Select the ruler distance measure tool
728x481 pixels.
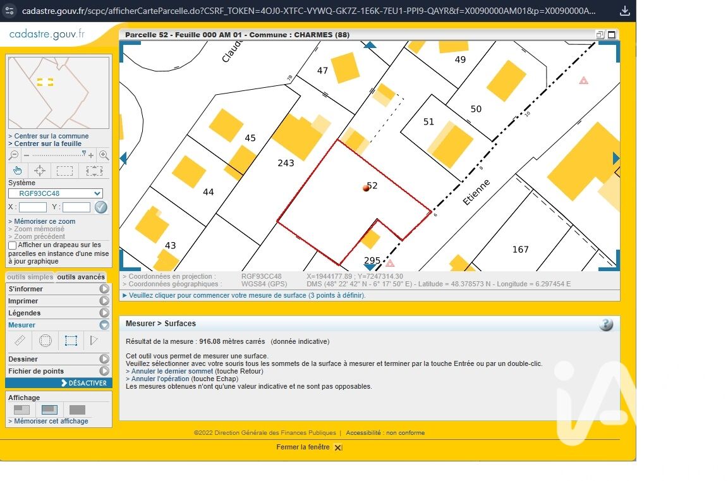coord(20,341)
